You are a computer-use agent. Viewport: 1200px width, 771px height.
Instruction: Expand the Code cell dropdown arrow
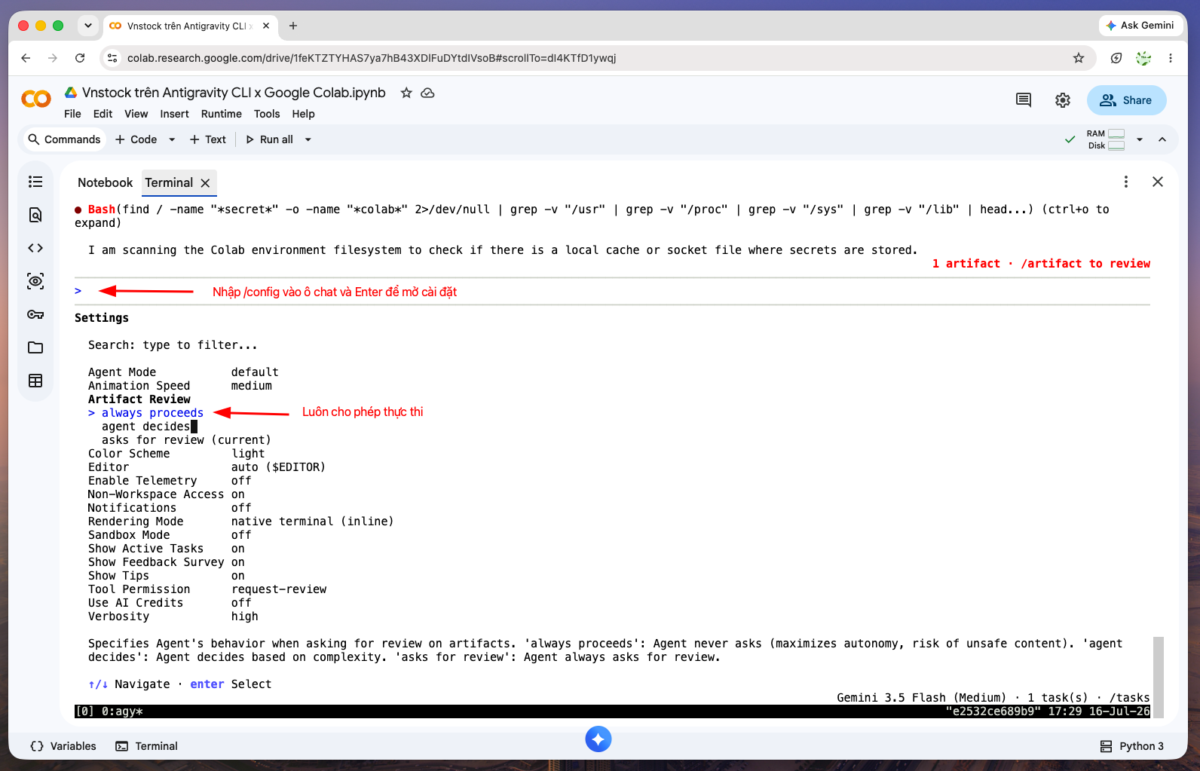pyautogui.click(x=172, y=139)
